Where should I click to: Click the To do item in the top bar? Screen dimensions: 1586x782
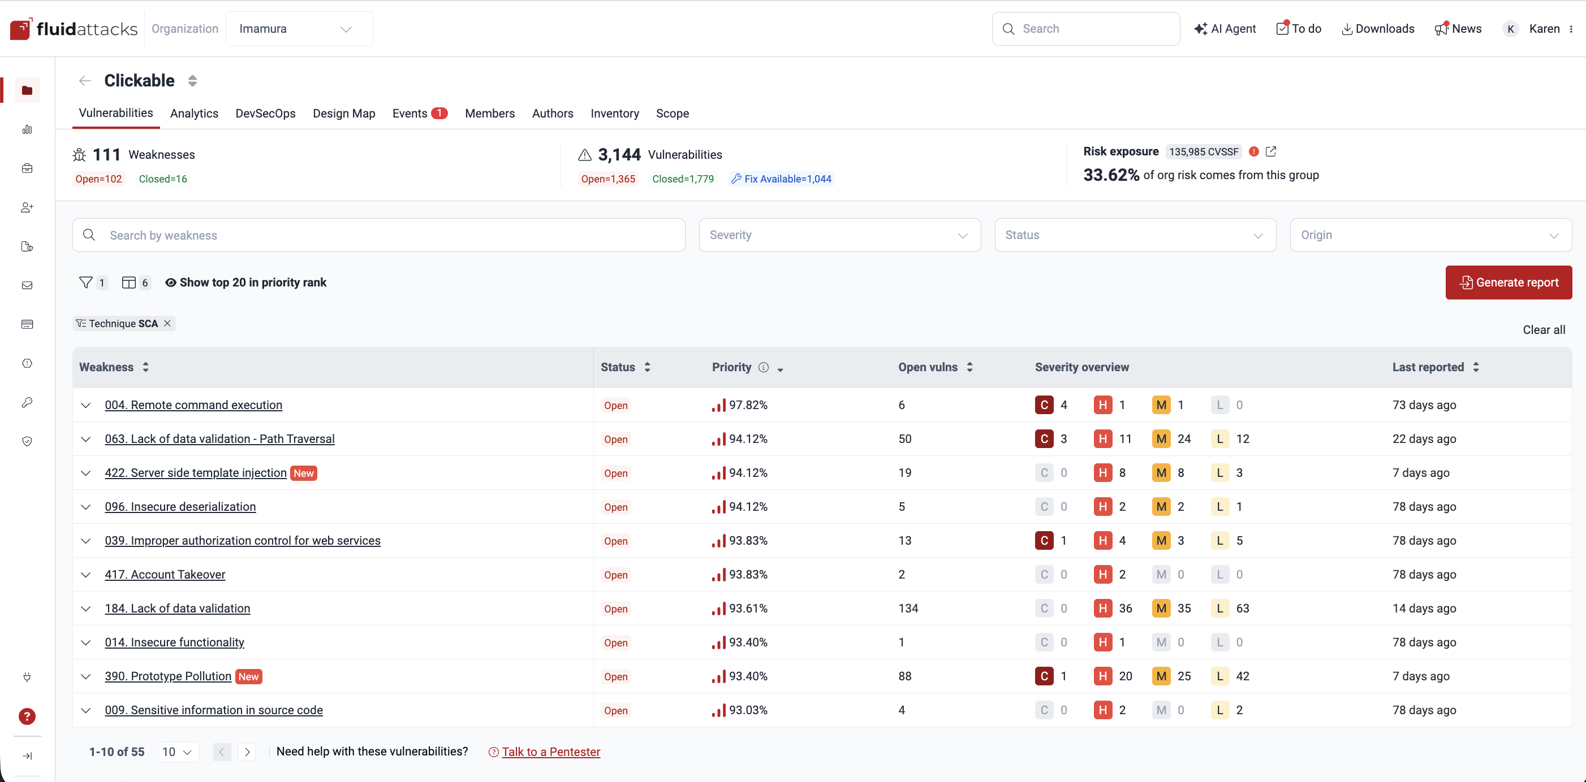1299,28
